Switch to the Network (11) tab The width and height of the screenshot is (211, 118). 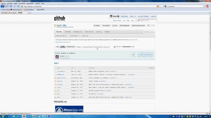(x=78, y=32)
